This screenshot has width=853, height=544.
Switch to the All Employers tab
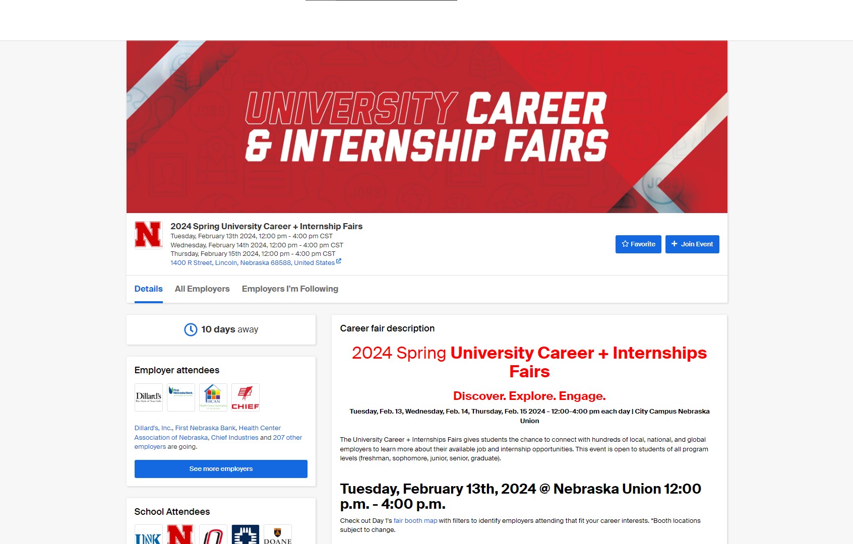pos(202,289)
